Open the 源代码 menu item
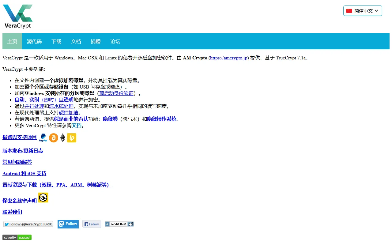Image resolution: width=392 pixels, height=245 pixels. 34,41
